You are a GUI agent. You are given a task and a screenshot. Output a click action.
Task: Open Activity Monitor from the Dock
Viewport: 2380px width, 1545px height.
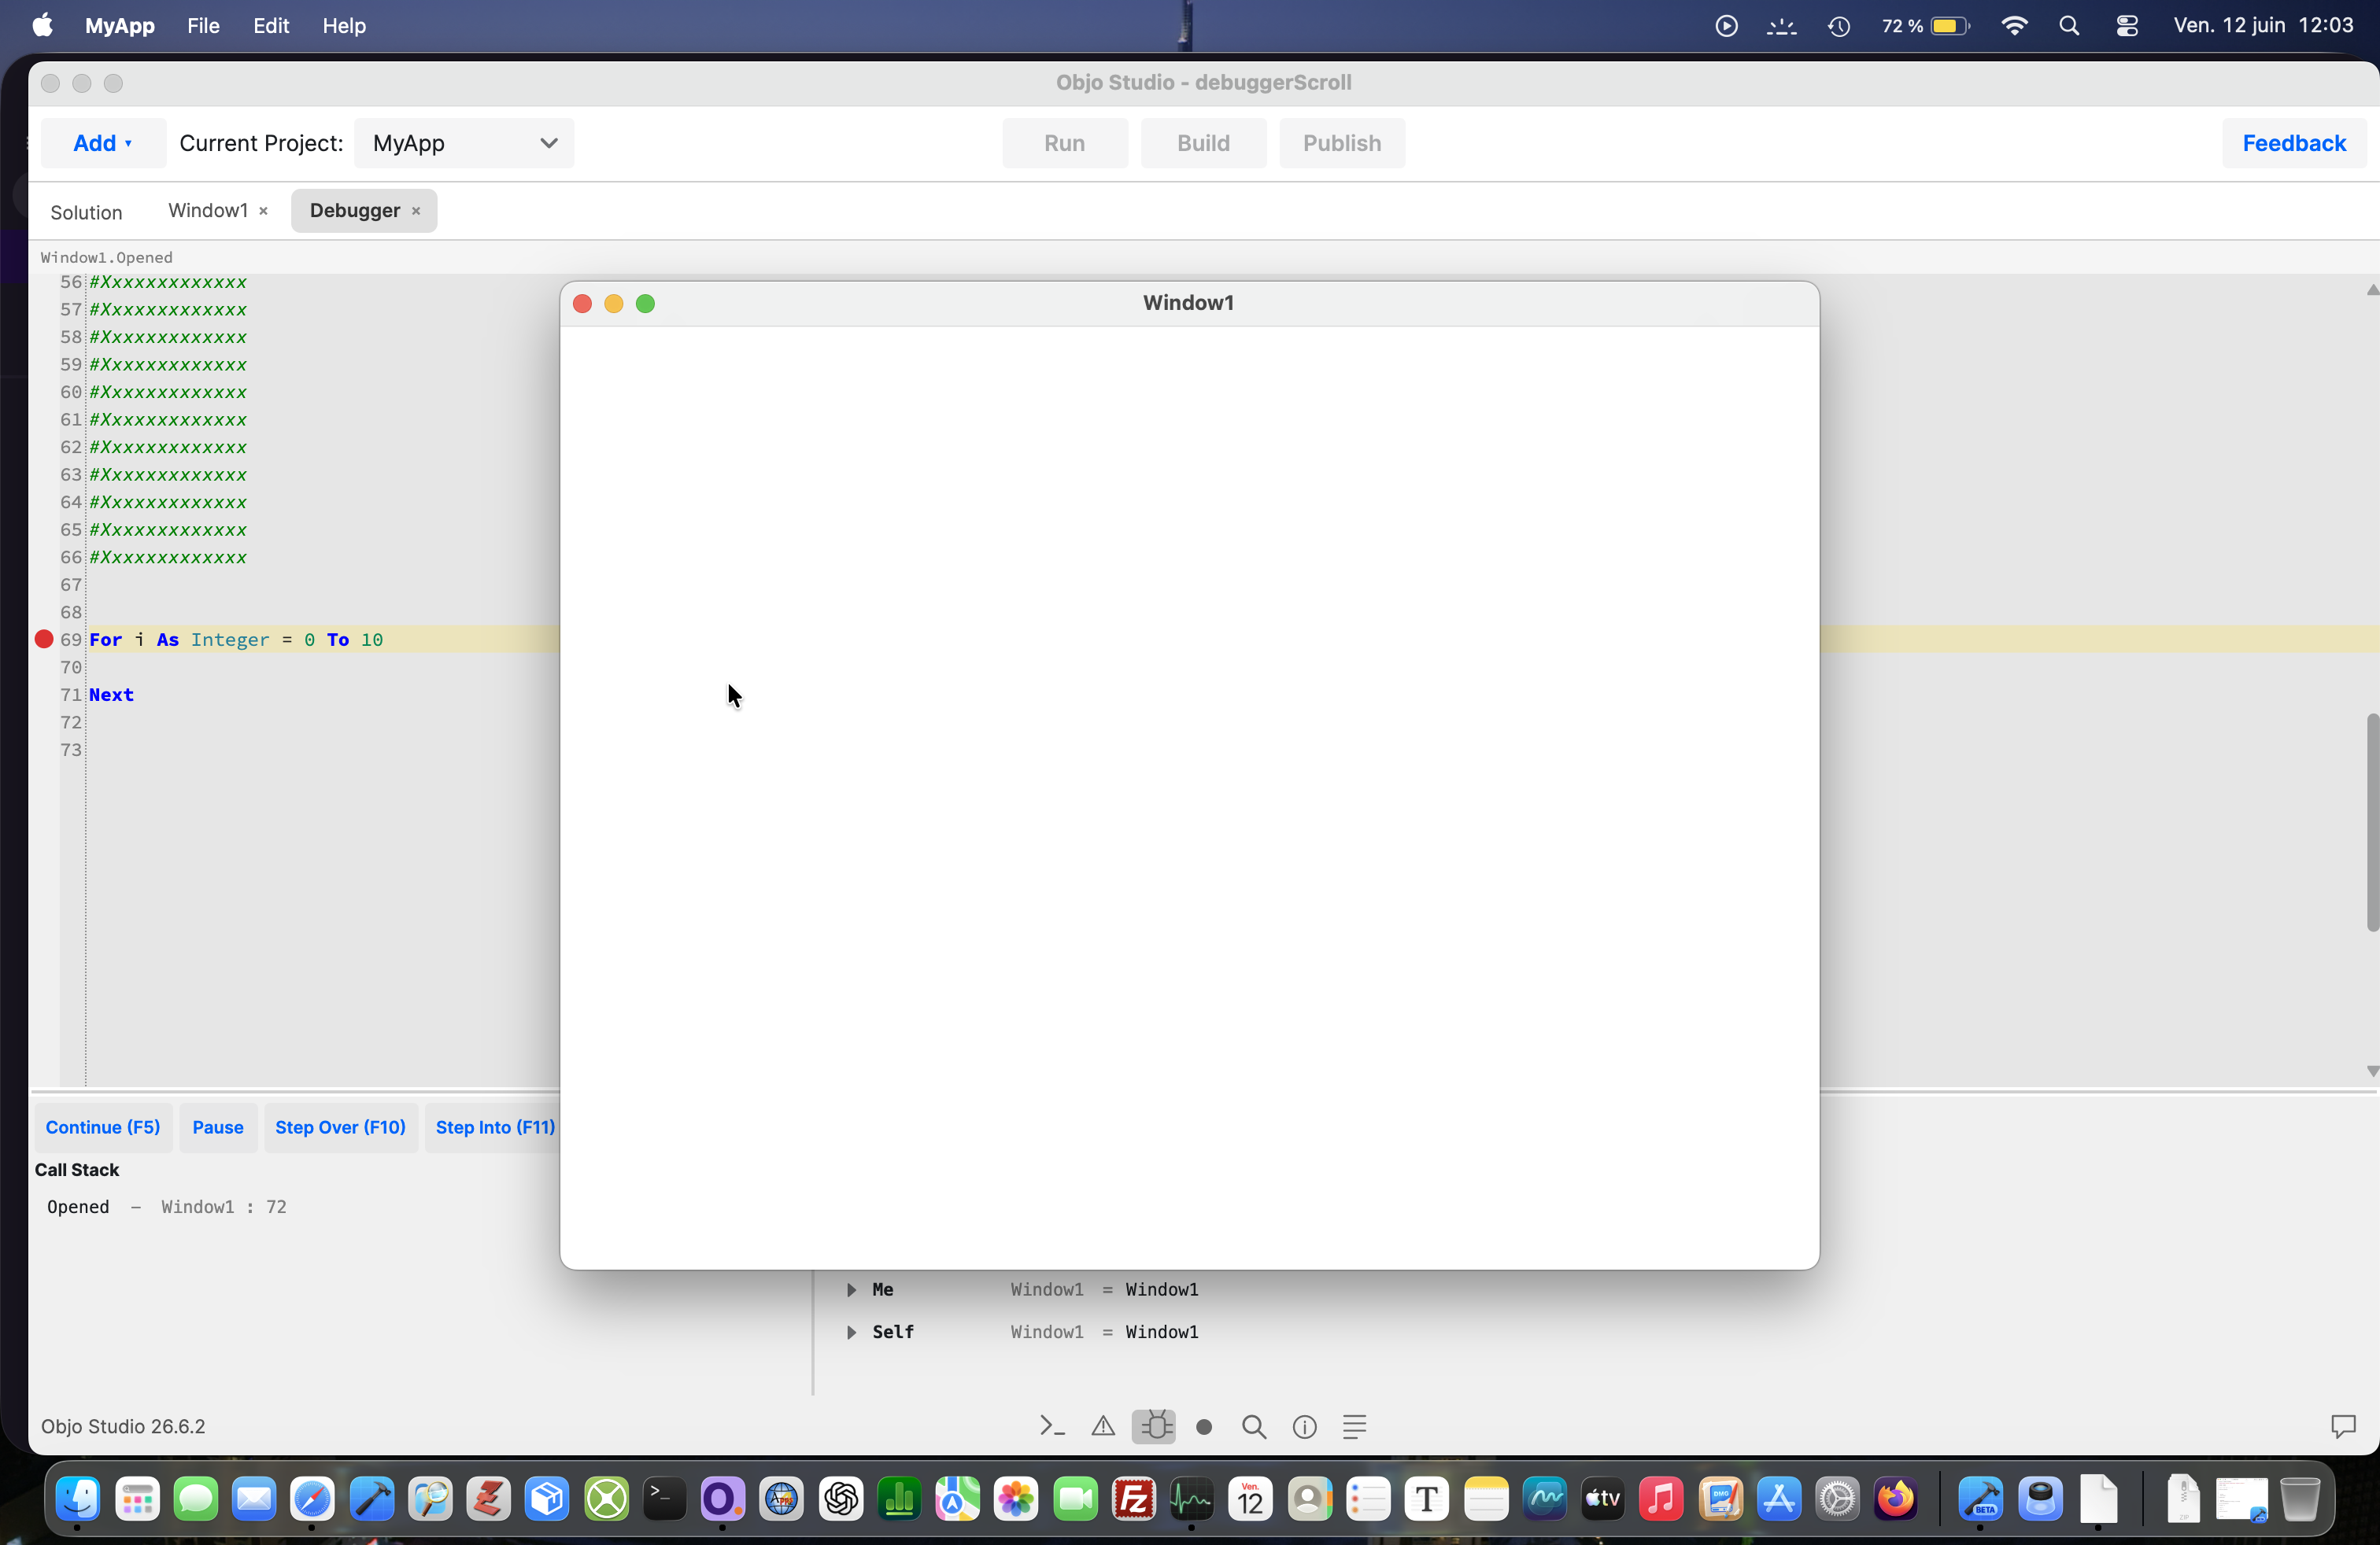tap(1191, 1498)
